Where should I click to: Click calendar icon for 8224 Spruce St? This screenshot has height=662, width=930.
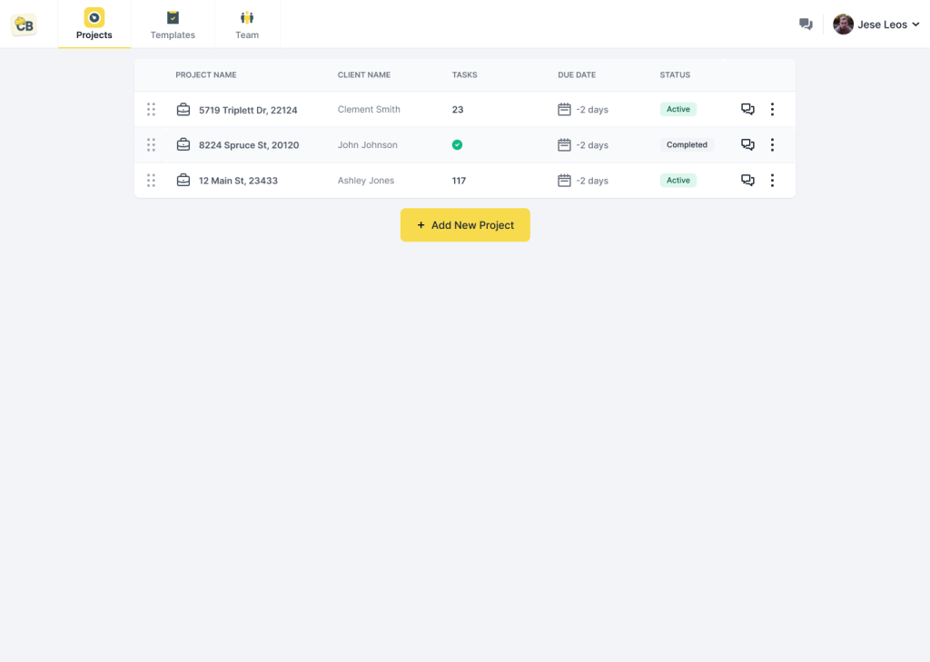pyautogui.click(x=564, y=144)
